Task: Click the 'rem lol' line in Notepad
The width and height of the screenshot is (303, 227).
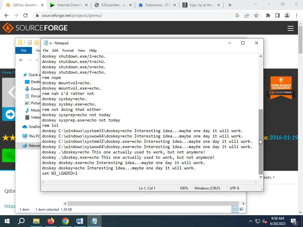Action: click(x=50, y=125)
